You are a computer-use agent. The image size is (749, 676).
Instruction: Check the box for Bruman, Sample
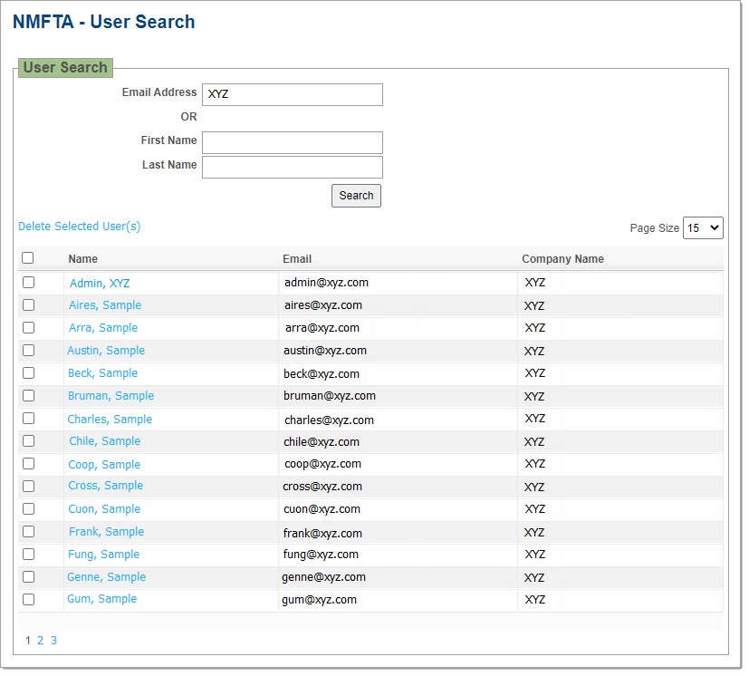29,396
